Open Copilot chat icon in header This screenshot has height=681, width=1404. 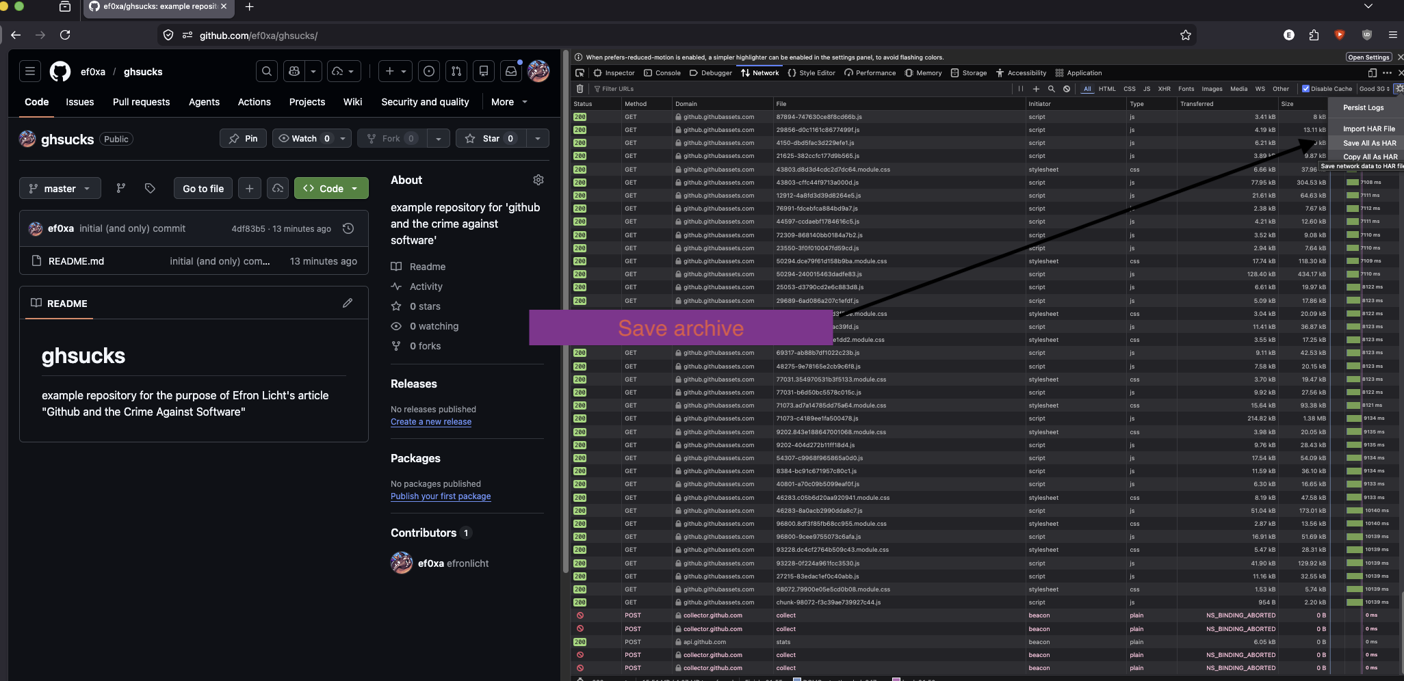294,71
